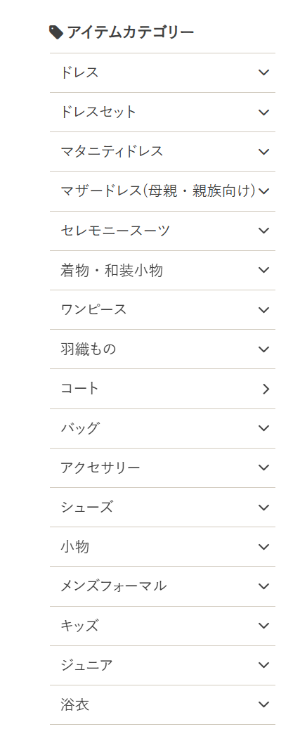Click the tag icon beside アイテムカテゴリー
This screenshot has width=300, height=741.
coord(56,32)
